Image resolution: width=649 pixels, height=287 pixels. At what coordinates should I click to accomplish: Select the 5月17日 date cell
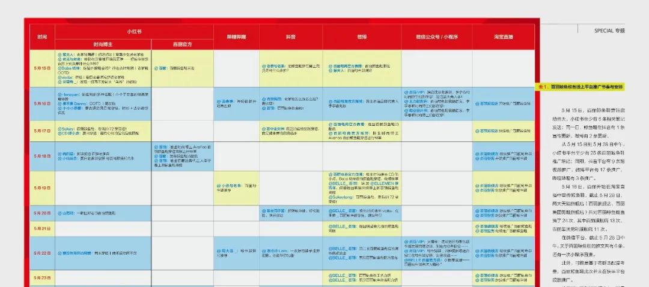(42, 131)
